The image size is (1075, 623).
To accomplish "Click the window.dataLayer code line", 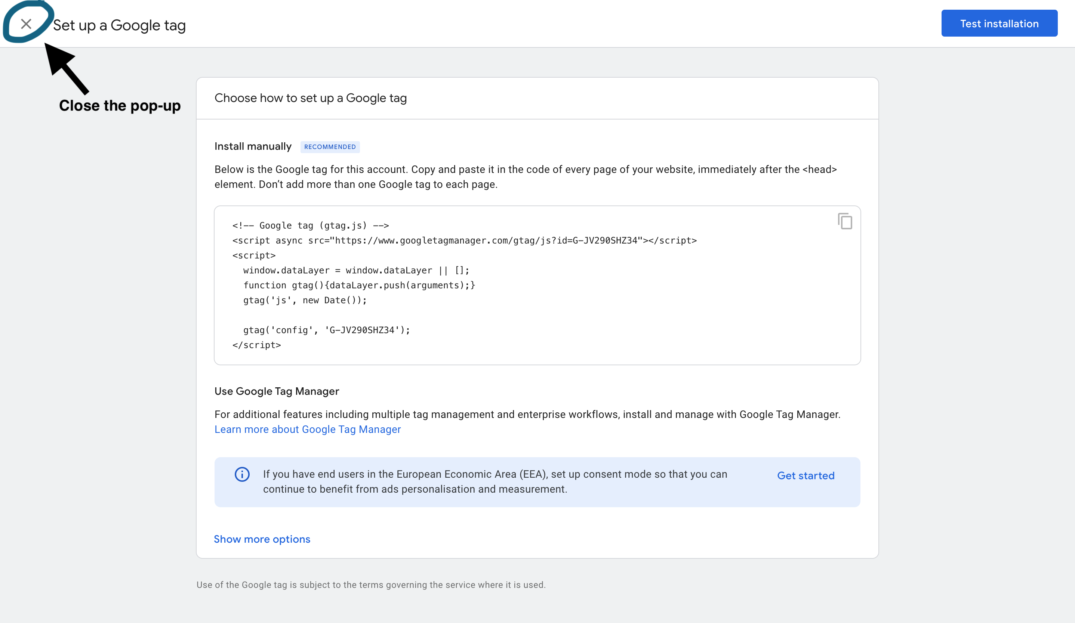I will (356, 270).
